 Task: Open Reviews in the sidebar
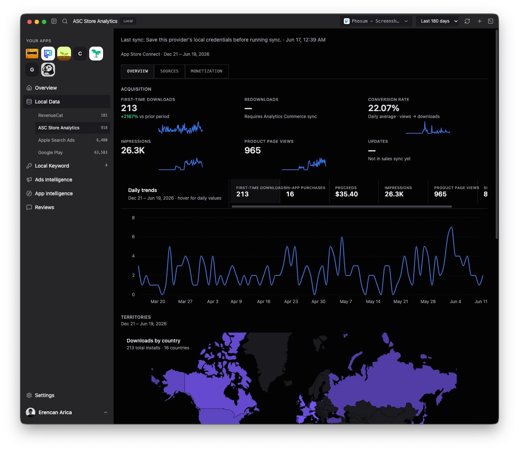(67, 207)
